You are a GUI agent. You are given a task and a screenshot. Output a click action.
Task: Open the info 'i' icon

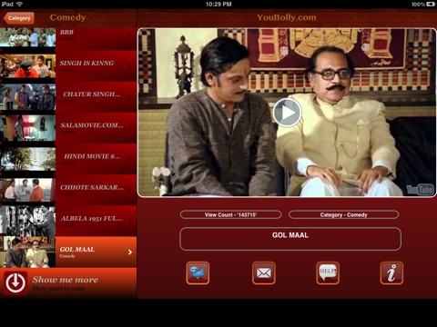pyautogui.click(x=391, y=272)
